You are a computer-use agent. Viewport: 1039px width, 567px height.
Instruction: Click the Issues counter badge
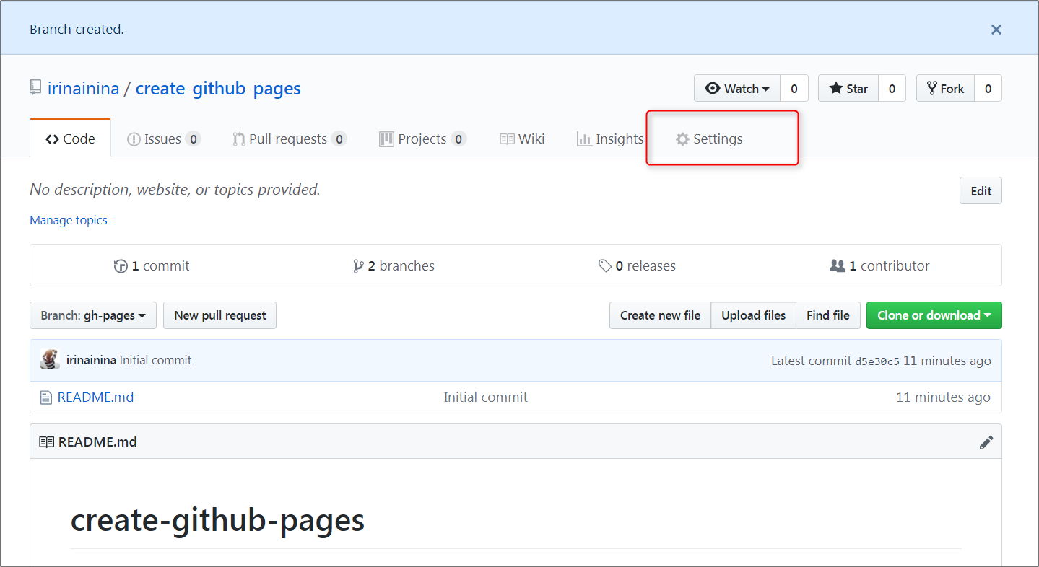point(193,139)
